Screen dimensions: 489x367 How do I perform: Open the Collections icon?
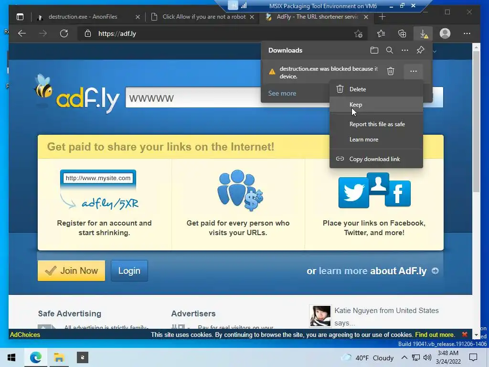[402, 33]
